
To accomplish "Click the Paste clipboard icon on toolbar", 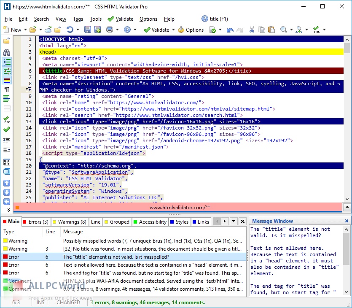I will 272,30.
